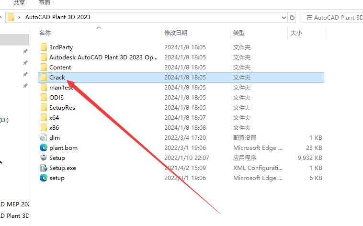Click the breadcrumb chevron before AutoCAD Plant 3D 2023
This screenshot has height=226, width=363.
[x=19, y=17]
